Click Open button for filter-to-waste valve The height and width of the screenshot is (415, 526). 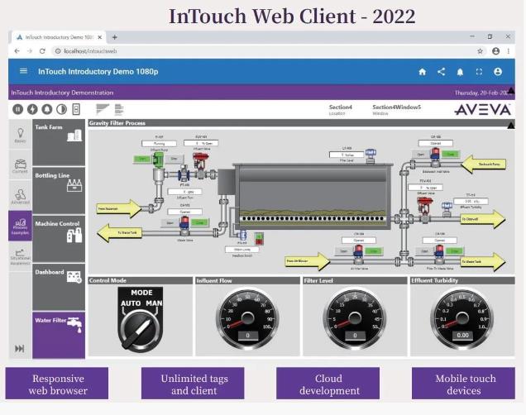click(x=425, y=250)
